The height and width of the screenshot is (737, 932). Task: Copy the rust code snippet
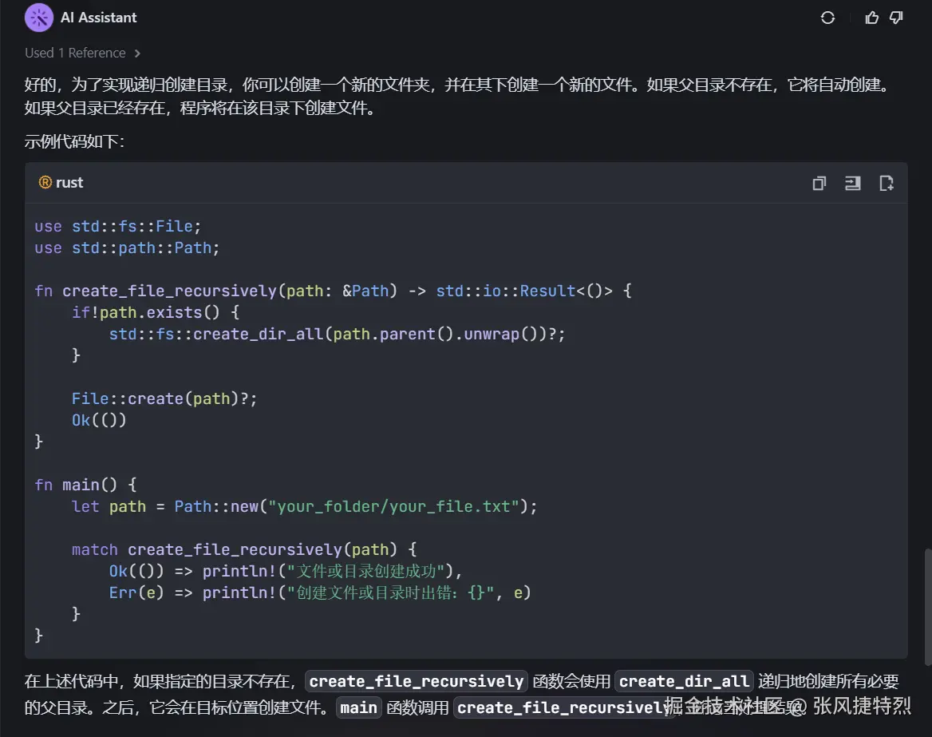pos(819,183)
